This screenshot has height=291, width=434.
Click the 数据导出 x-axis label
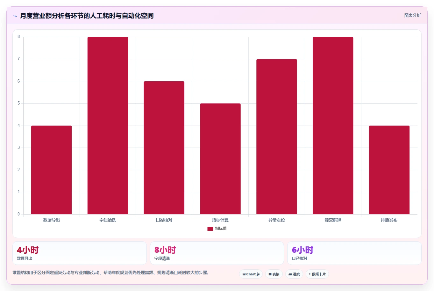(52, 220)
